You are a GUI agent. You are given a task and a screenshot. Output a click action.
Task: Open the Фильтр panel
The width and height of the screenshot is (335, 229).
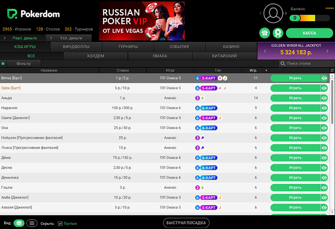click(x=24, y=64)
